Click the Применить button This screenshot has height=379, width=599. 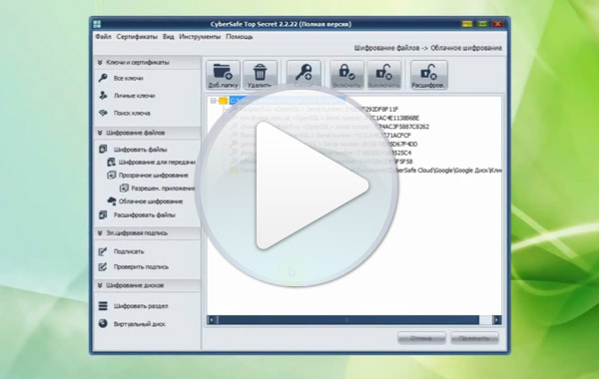(474, 338)
